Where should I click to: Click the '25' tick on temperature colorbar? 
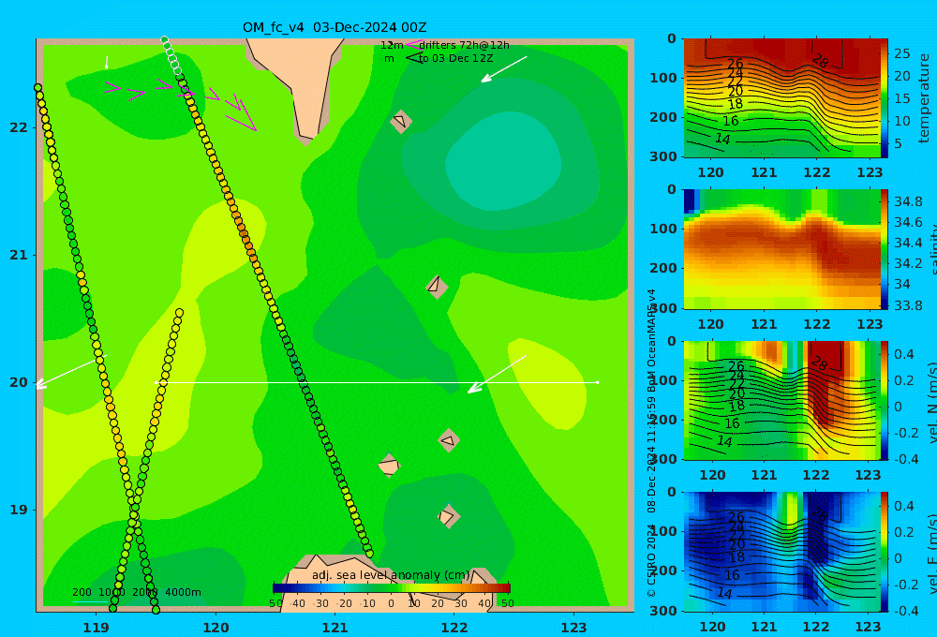pos(901,53)
